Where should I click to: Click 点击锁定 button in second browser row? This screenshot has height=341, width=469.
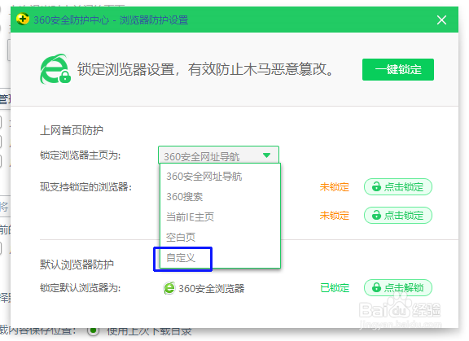[398, 215]
